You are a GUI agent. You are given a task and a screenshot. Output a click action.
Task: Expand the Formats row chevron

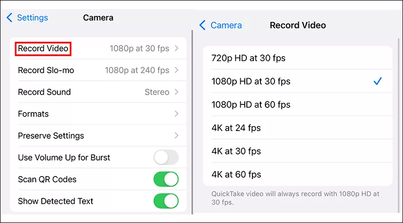click(176, 114)
